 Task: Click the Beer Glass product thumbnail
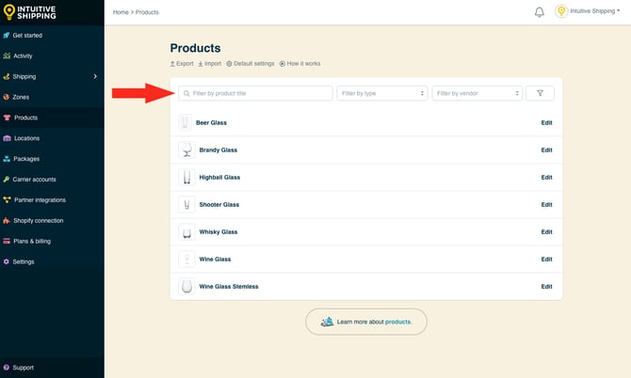click(x=186, y=122)
